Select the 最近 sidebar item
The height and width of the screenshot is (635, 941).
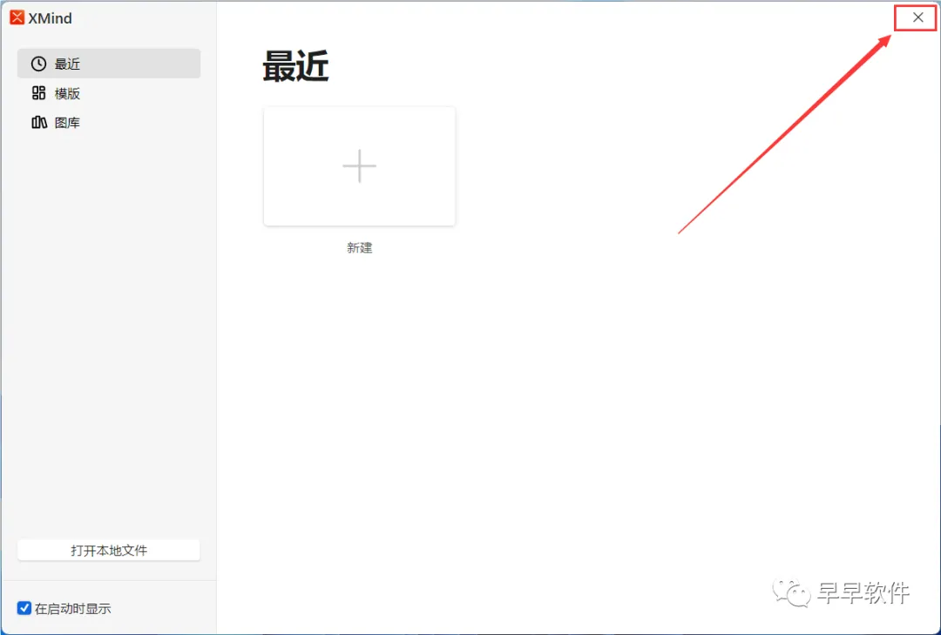[x=109, y=64]
